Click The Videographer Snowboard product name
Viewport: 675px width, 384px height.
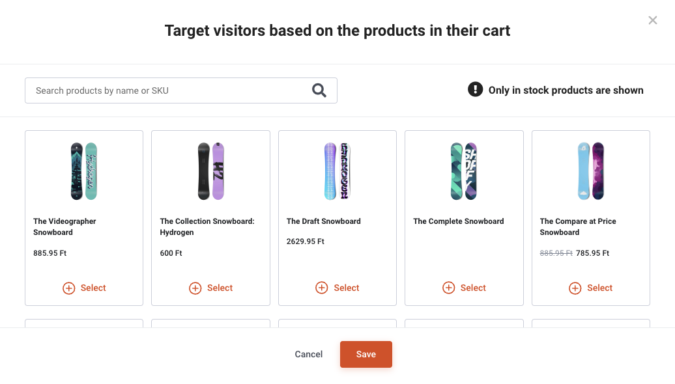(65, 226)
